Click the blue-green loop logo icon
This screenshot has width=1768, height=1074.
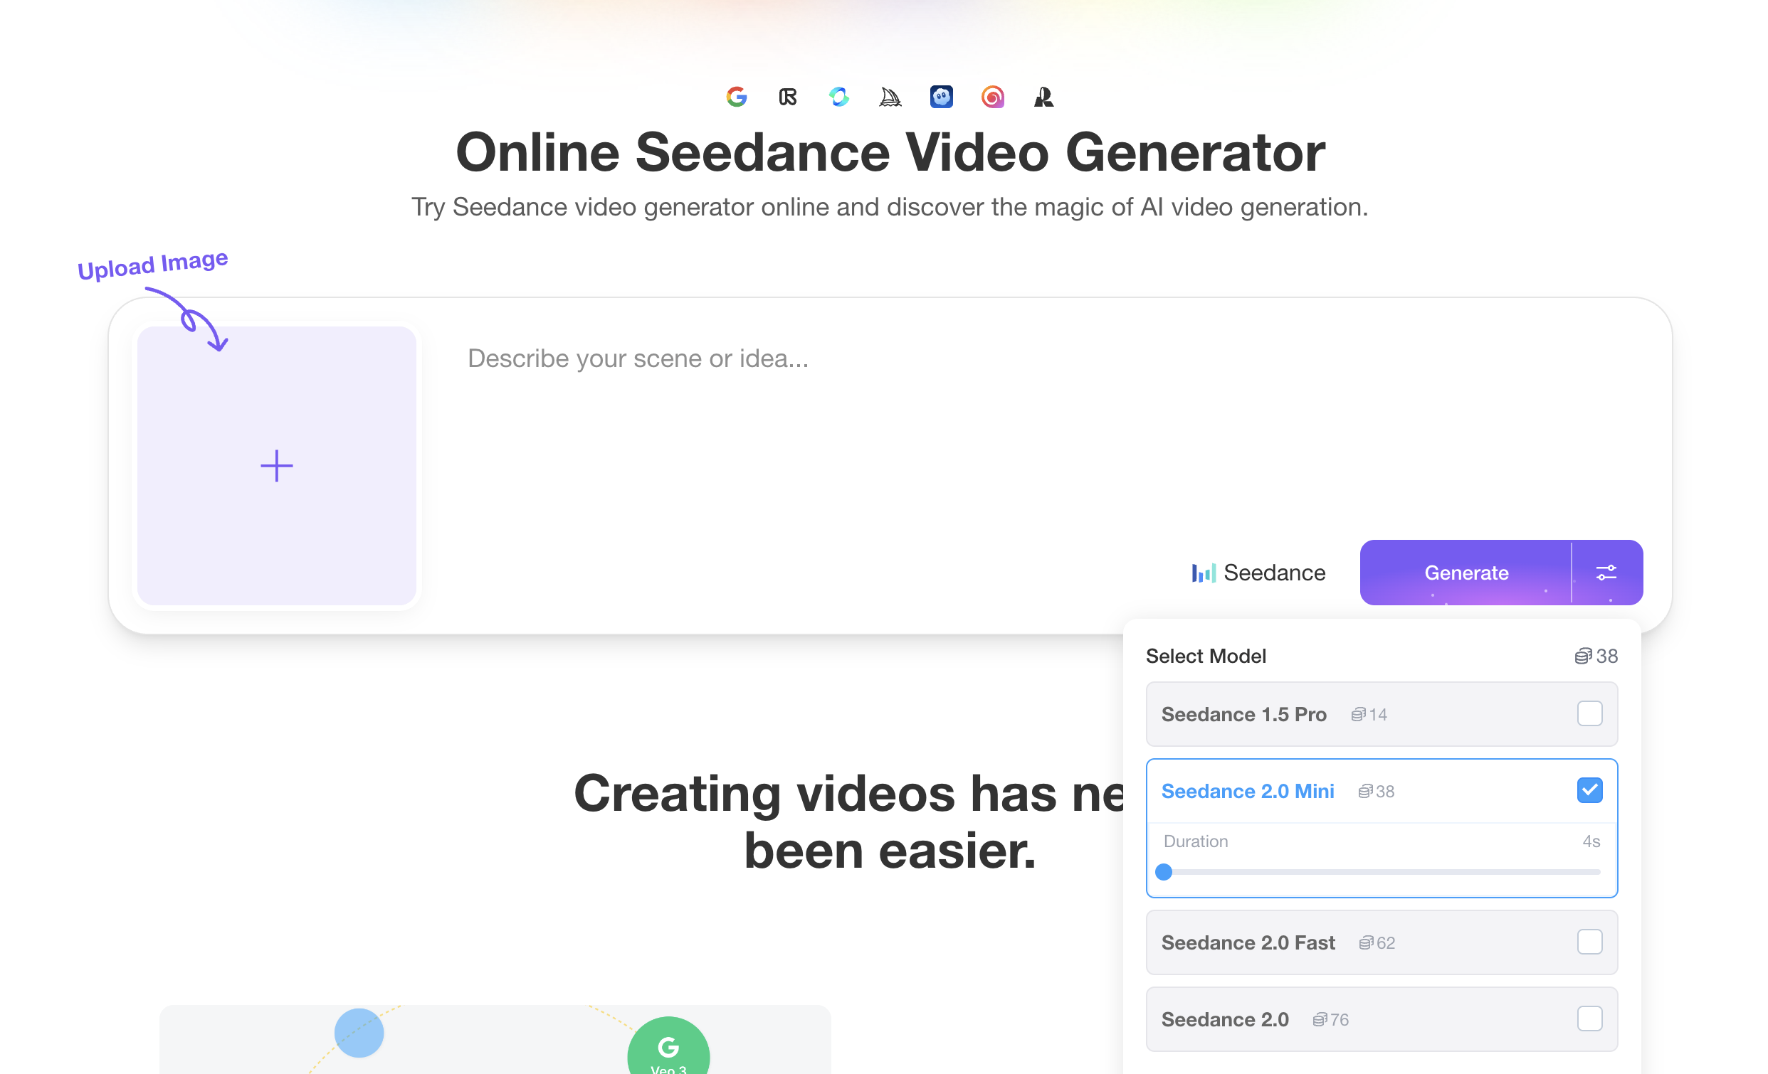pos(838,97)
